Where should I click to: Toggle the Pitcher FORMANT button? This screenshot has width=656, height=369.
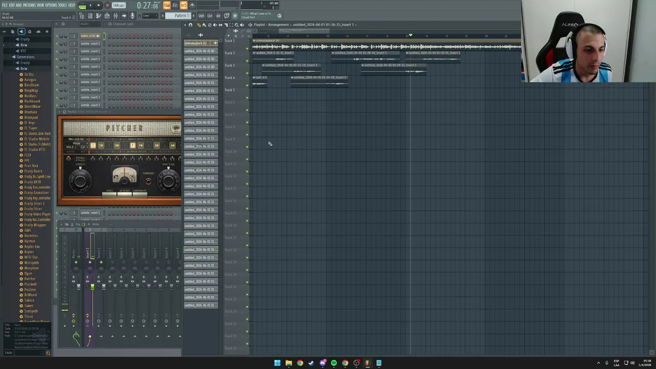(x=149, y=181)
